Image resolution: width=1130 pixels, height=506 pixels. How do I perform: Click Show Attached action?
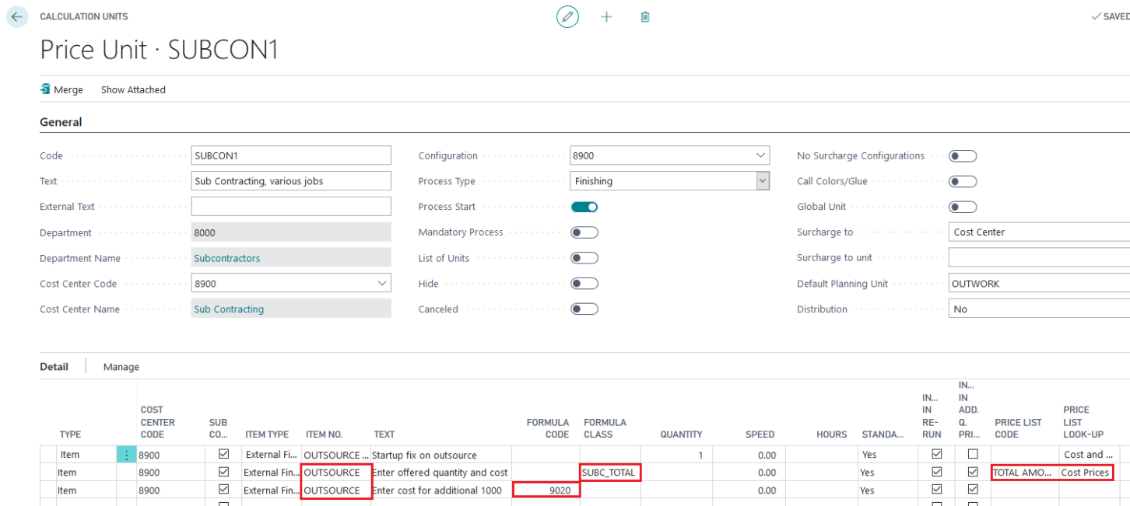(133, 89)
